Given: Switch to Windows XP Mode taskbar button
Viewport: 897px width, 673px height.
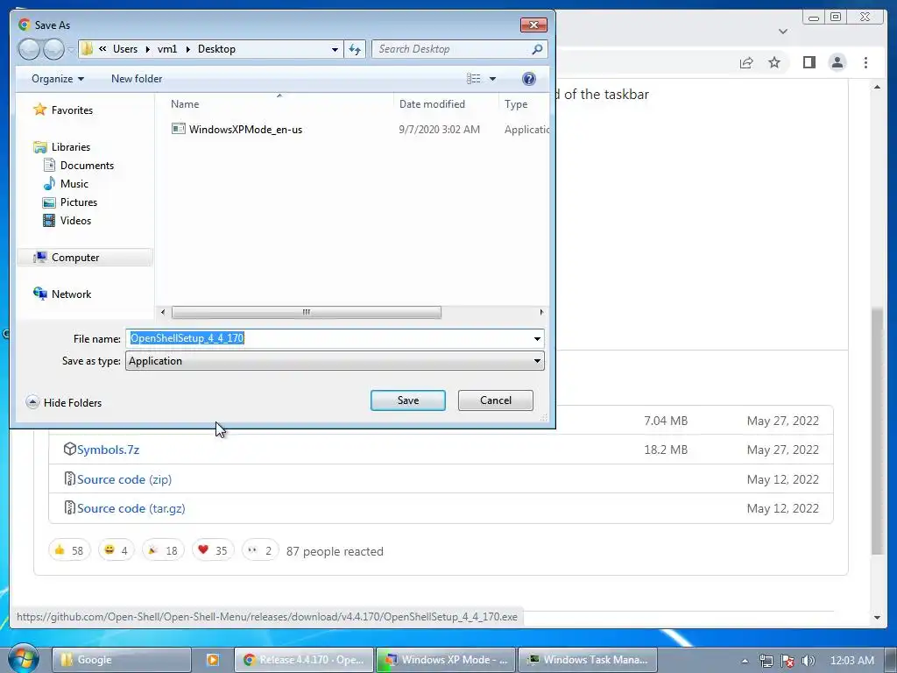Looking at the screenshot, I should (446, 660).
